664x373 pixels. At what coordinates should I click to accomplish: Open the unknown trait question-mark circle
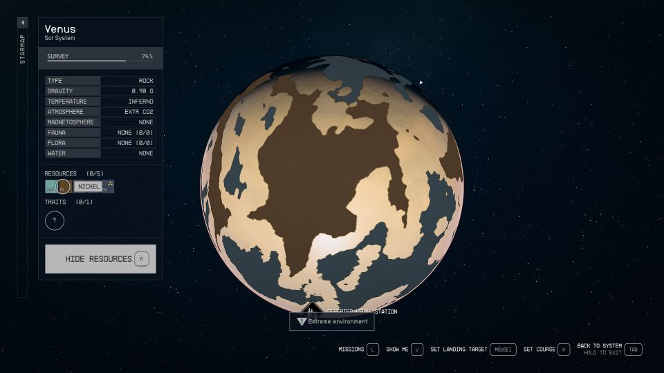55,220
